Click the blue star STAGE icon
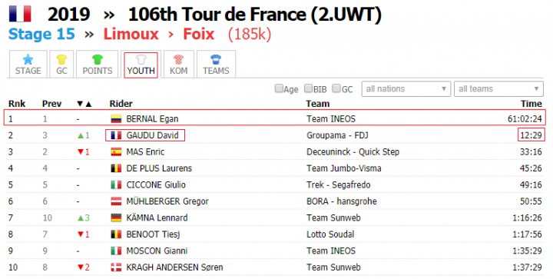553x279 pixels. click(28, 59)
